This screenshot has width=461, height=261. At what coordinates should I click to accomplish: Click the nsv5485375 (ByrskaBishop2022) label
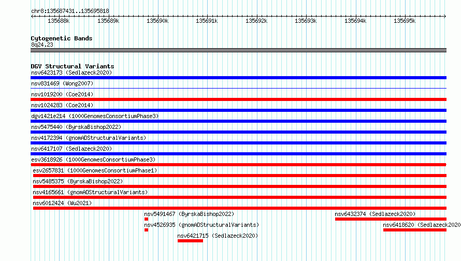pos(78,181)
